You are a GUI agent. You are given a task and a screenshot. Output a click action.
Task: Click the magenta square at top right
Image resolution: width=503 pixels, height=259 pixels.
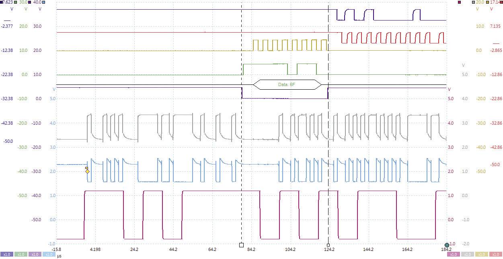pos(459,2)
